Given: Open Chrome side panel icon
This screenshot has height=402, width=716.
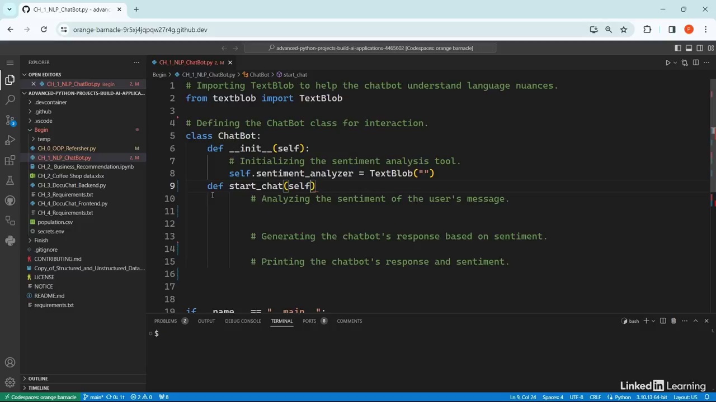Looking at the screenshot, I should coord(672,30).
